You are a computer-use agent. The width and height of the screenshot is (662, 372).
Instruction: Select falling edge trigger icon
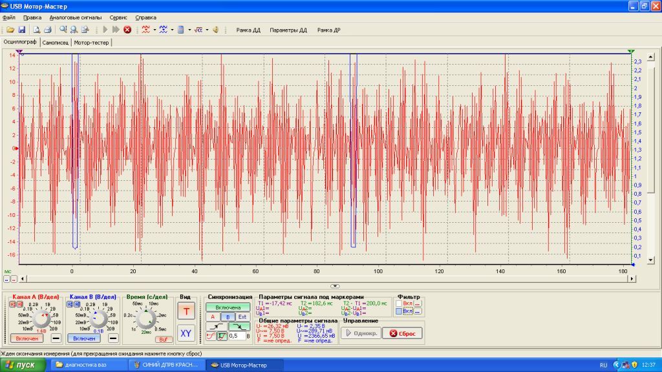239,326
